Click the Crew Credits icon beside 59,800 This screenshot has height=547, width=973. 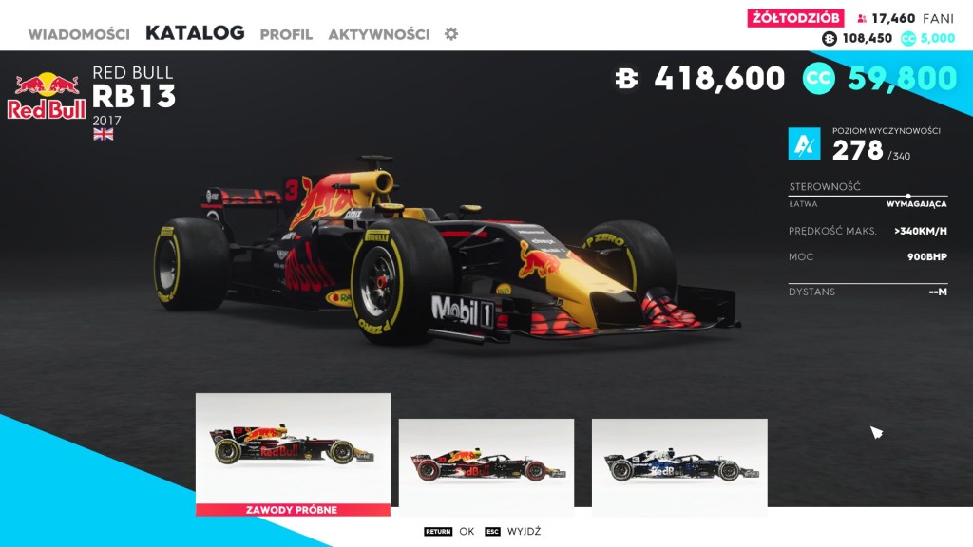[818, 79]
